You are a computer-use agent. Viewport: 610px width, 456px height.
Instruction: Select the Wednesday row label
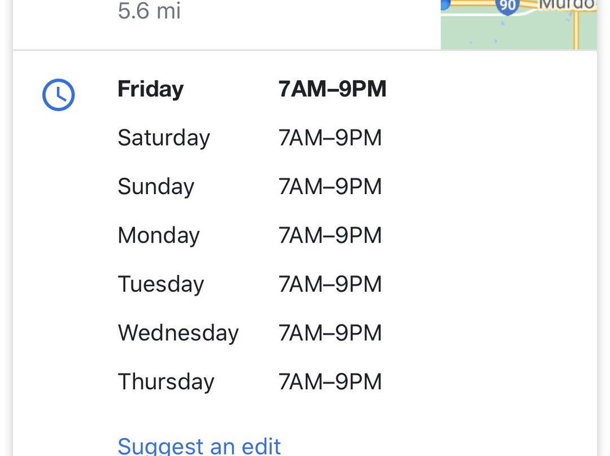coord(178,333)
